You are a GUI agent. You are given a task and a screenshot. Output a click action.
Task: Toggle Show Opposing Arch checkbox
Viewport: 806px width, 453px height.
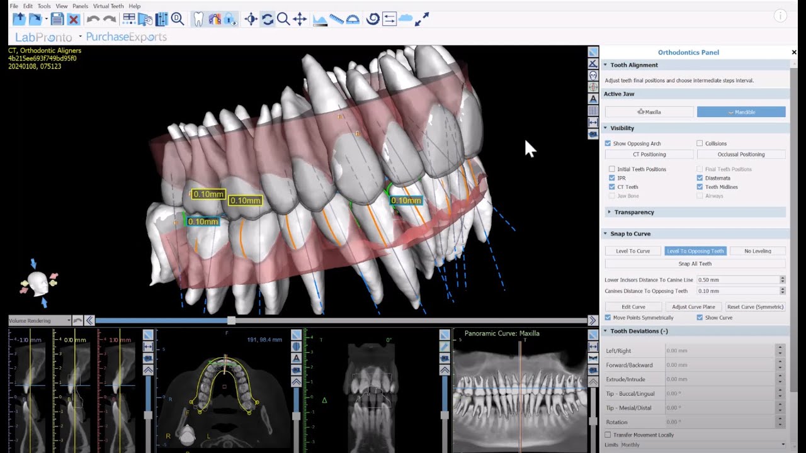point(608,143)
